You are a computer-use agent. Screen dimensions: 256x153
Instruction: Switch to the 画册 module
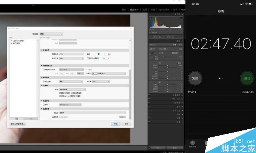[153, 9]
